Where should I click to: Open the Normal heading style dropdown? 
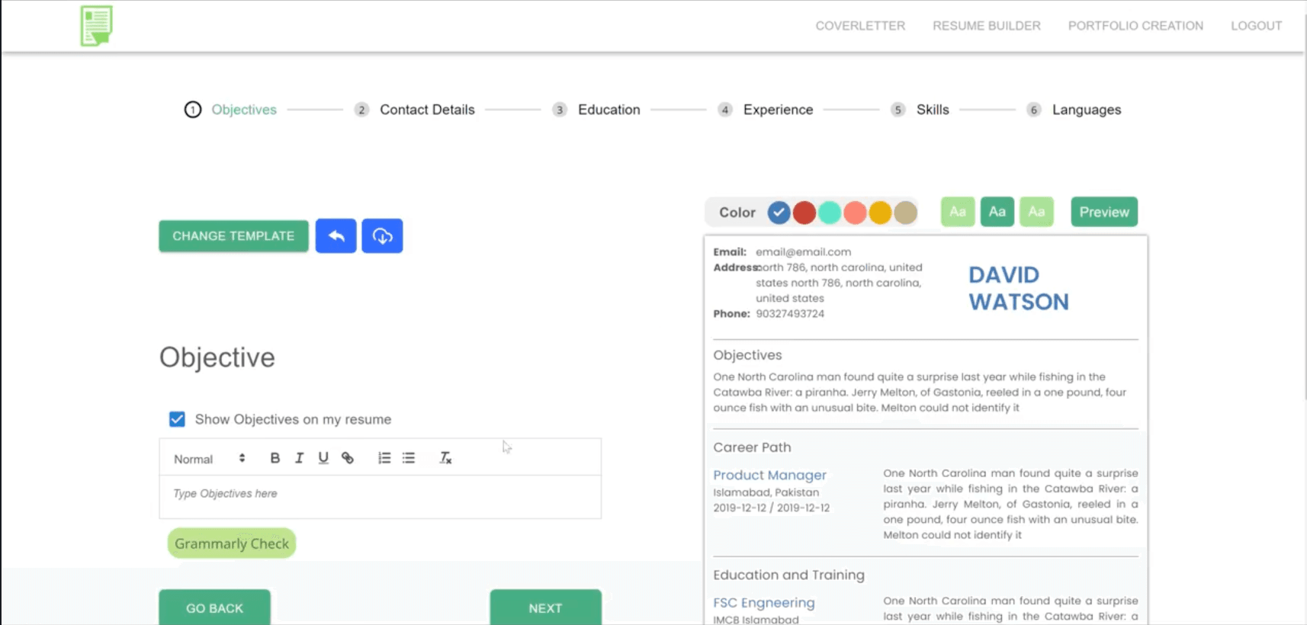click(209, 459)
